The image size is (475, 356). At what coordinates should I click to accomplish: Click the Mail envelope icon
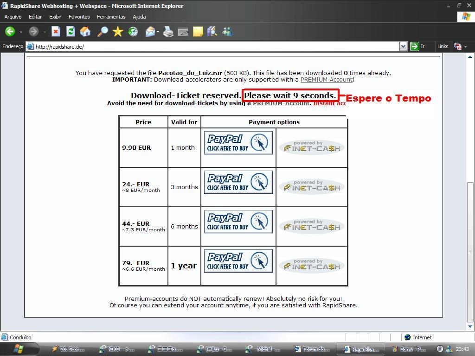[x=150, y=32]
